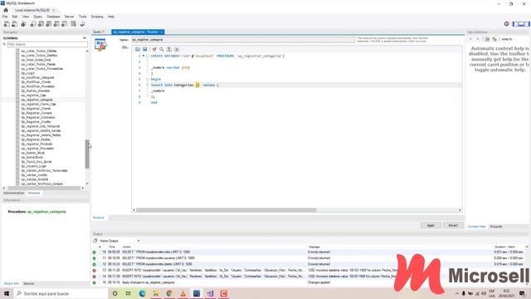
Task: Switch to the Administration tab
Action: [13, 193]
